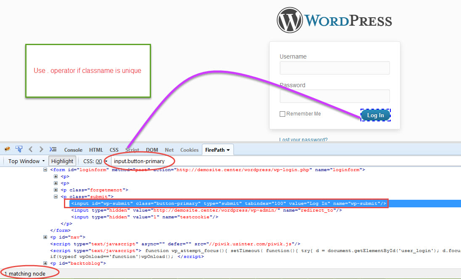Click the Highlight button
Screen dimensions: 461x279
point(62,161)
